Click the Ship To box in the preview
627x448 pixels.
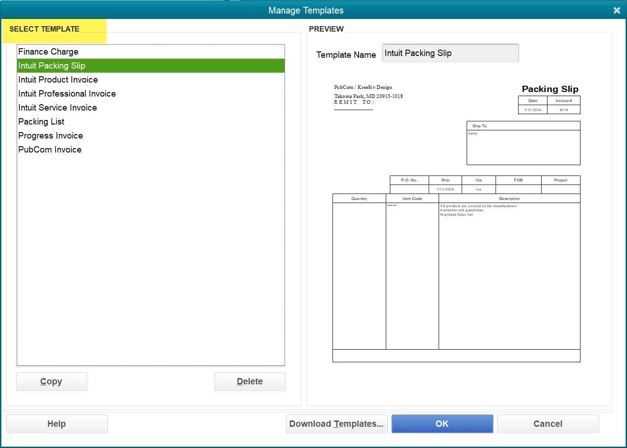(x=523, y=143)
